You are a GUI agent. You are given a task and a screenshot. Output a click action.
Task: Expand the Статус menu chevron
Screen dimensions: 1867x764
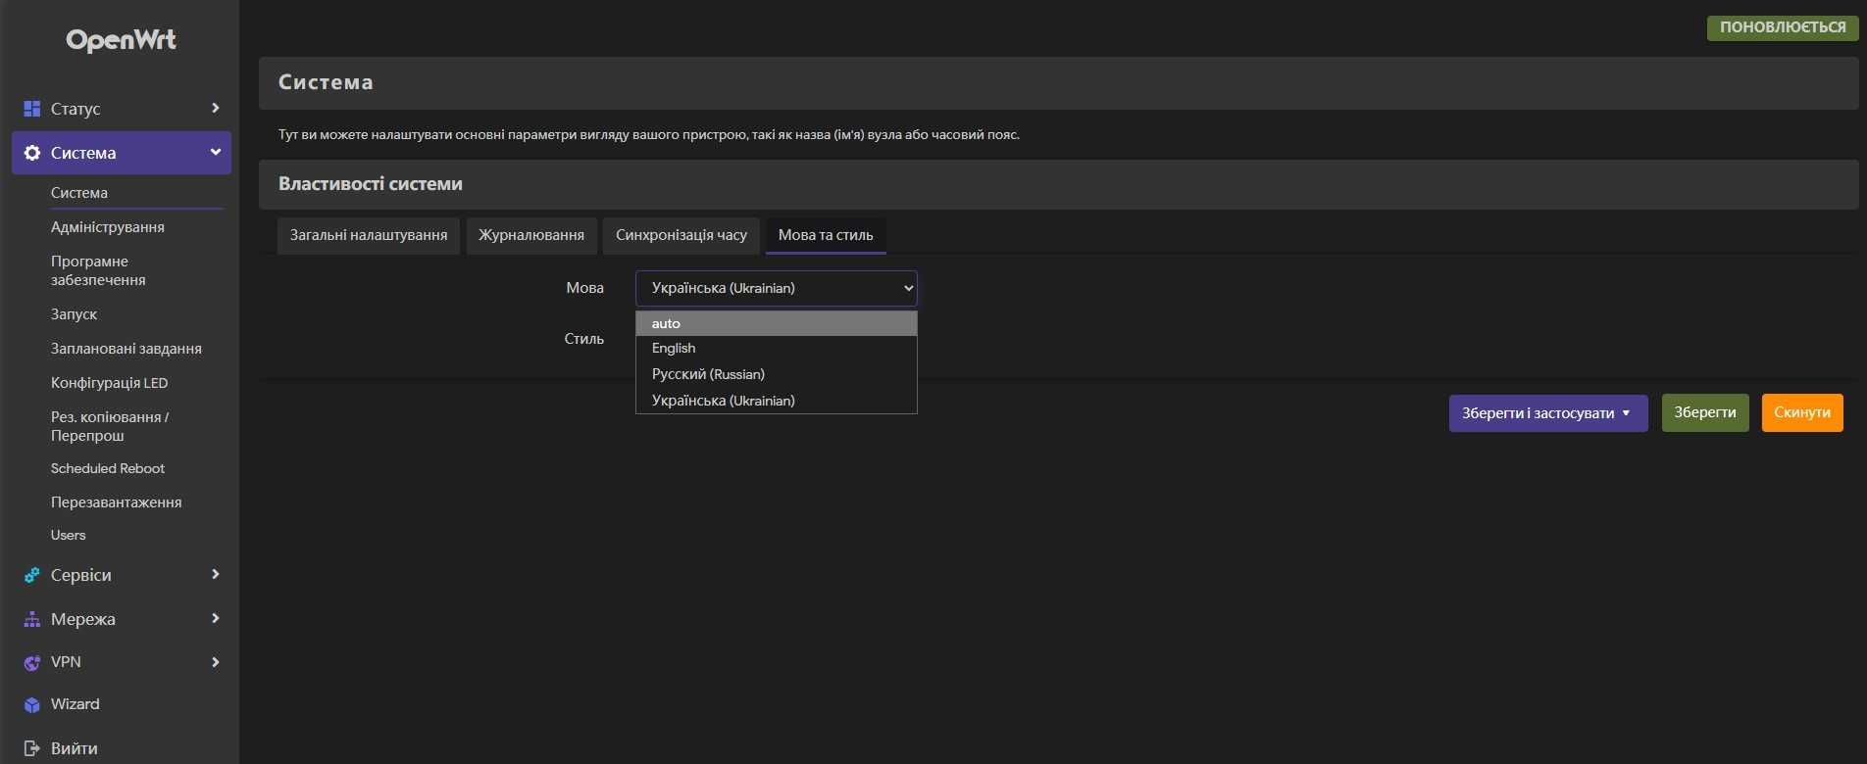[216, 108]
